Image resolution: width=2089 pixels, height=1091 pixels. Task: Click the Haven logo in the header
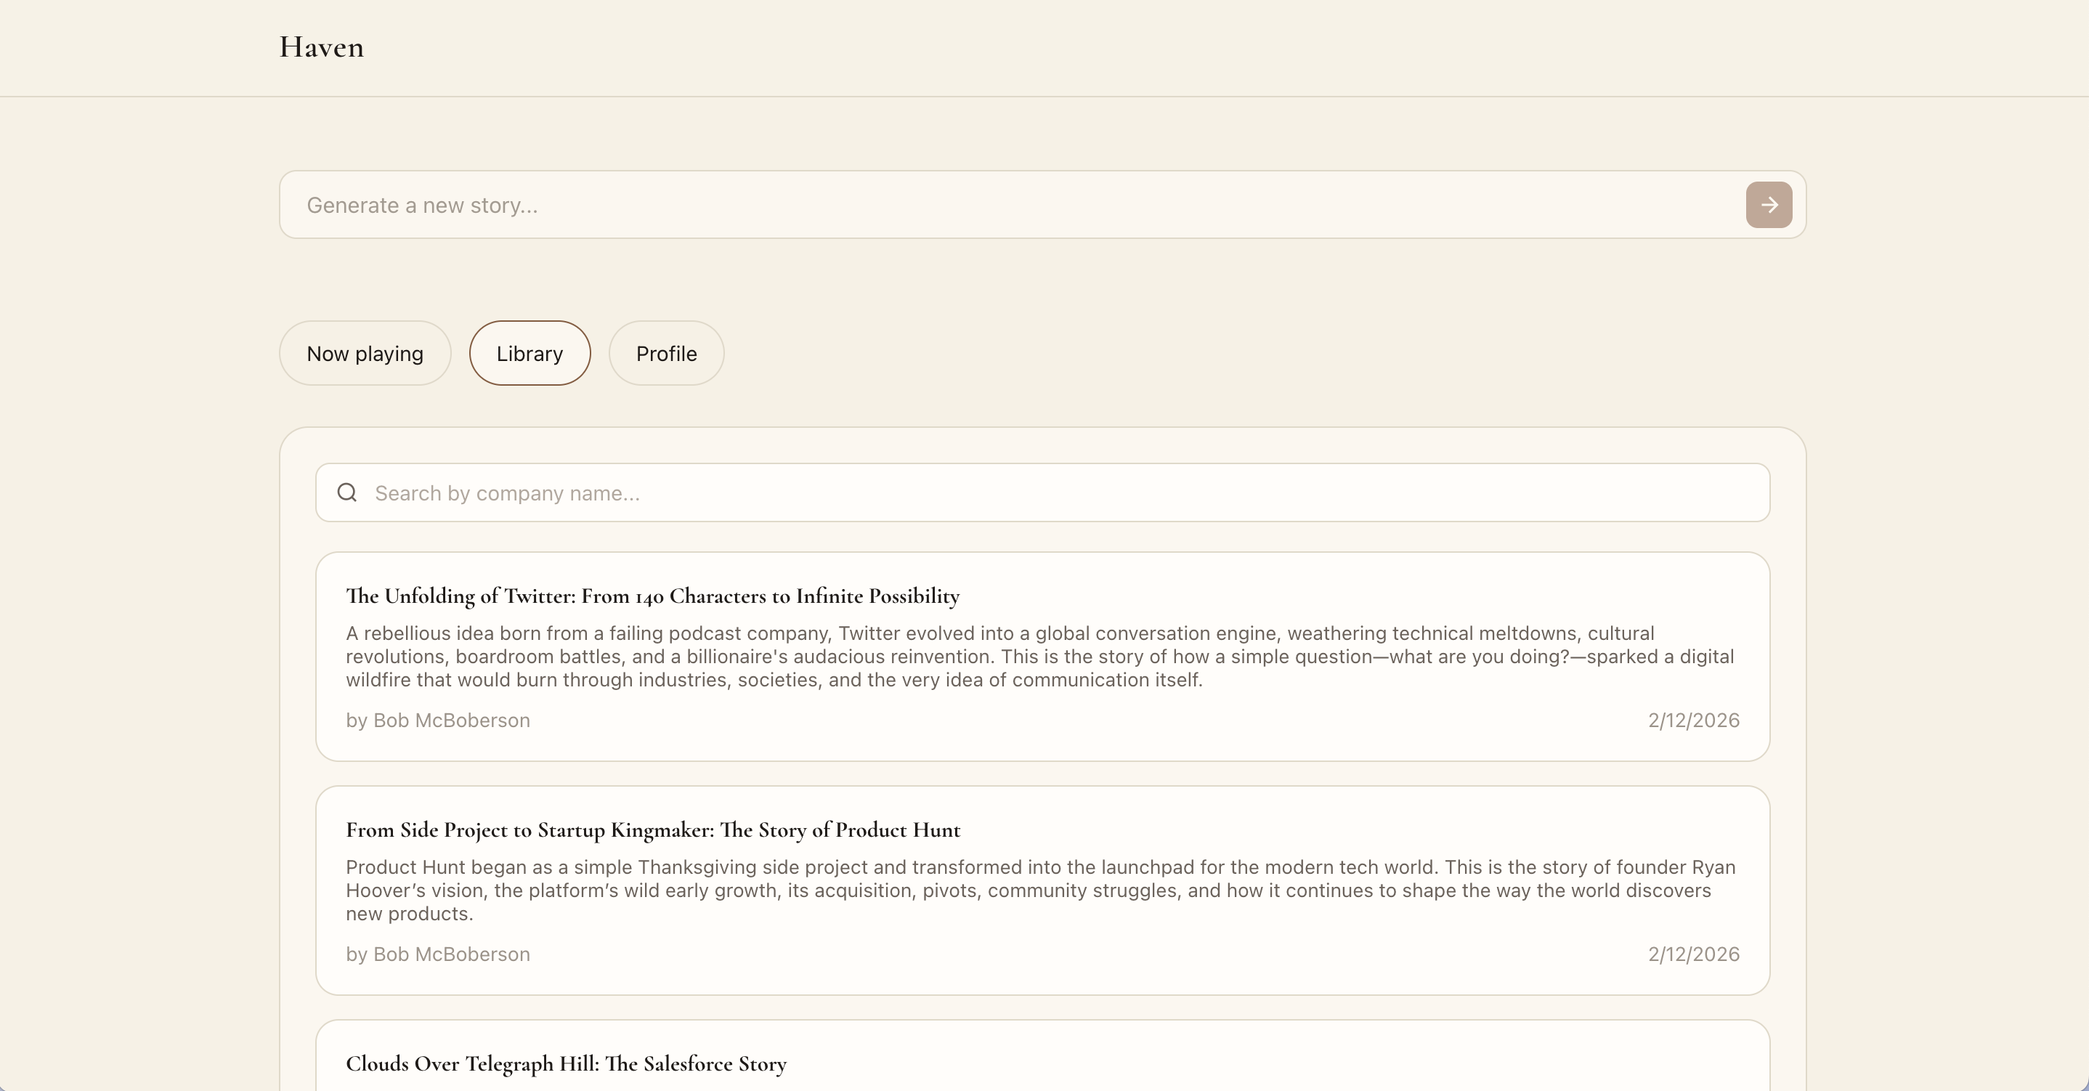tap(321, 47)
